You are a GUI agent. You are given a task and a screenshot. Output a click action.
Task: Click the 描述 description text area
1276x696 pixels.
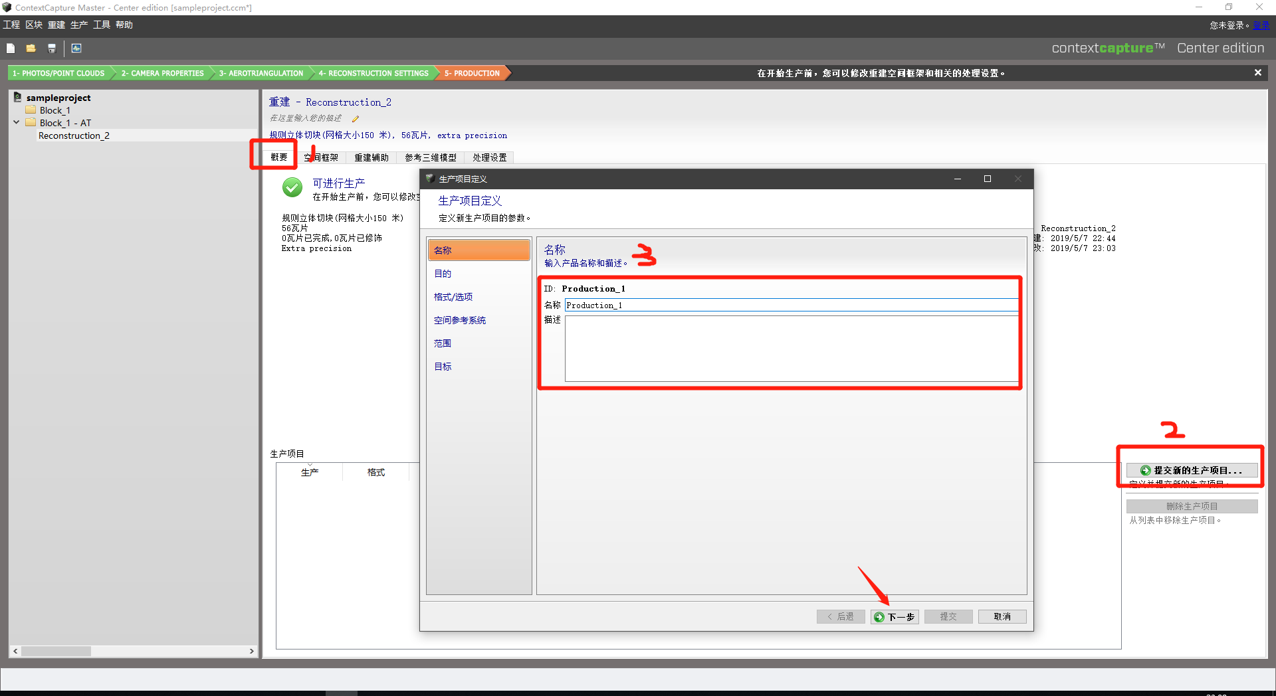(791, 349)
